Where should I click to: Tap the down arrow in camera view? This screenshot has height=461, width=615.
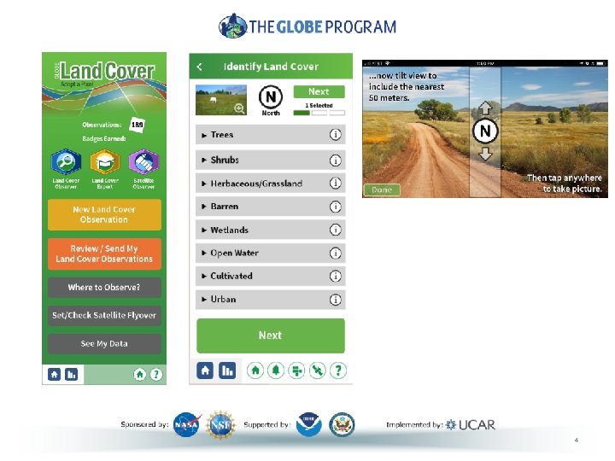pyautogui.click(x=485, y=154)
